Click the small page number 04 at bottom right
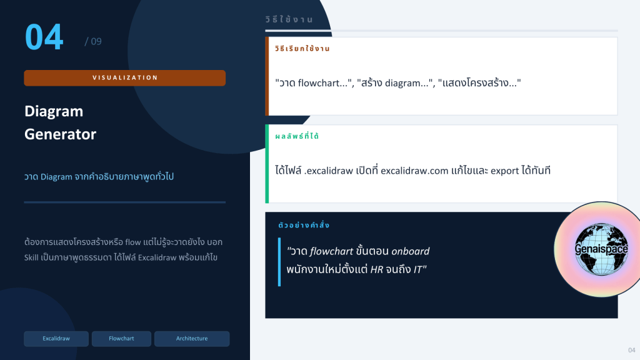 pos(631,349)
